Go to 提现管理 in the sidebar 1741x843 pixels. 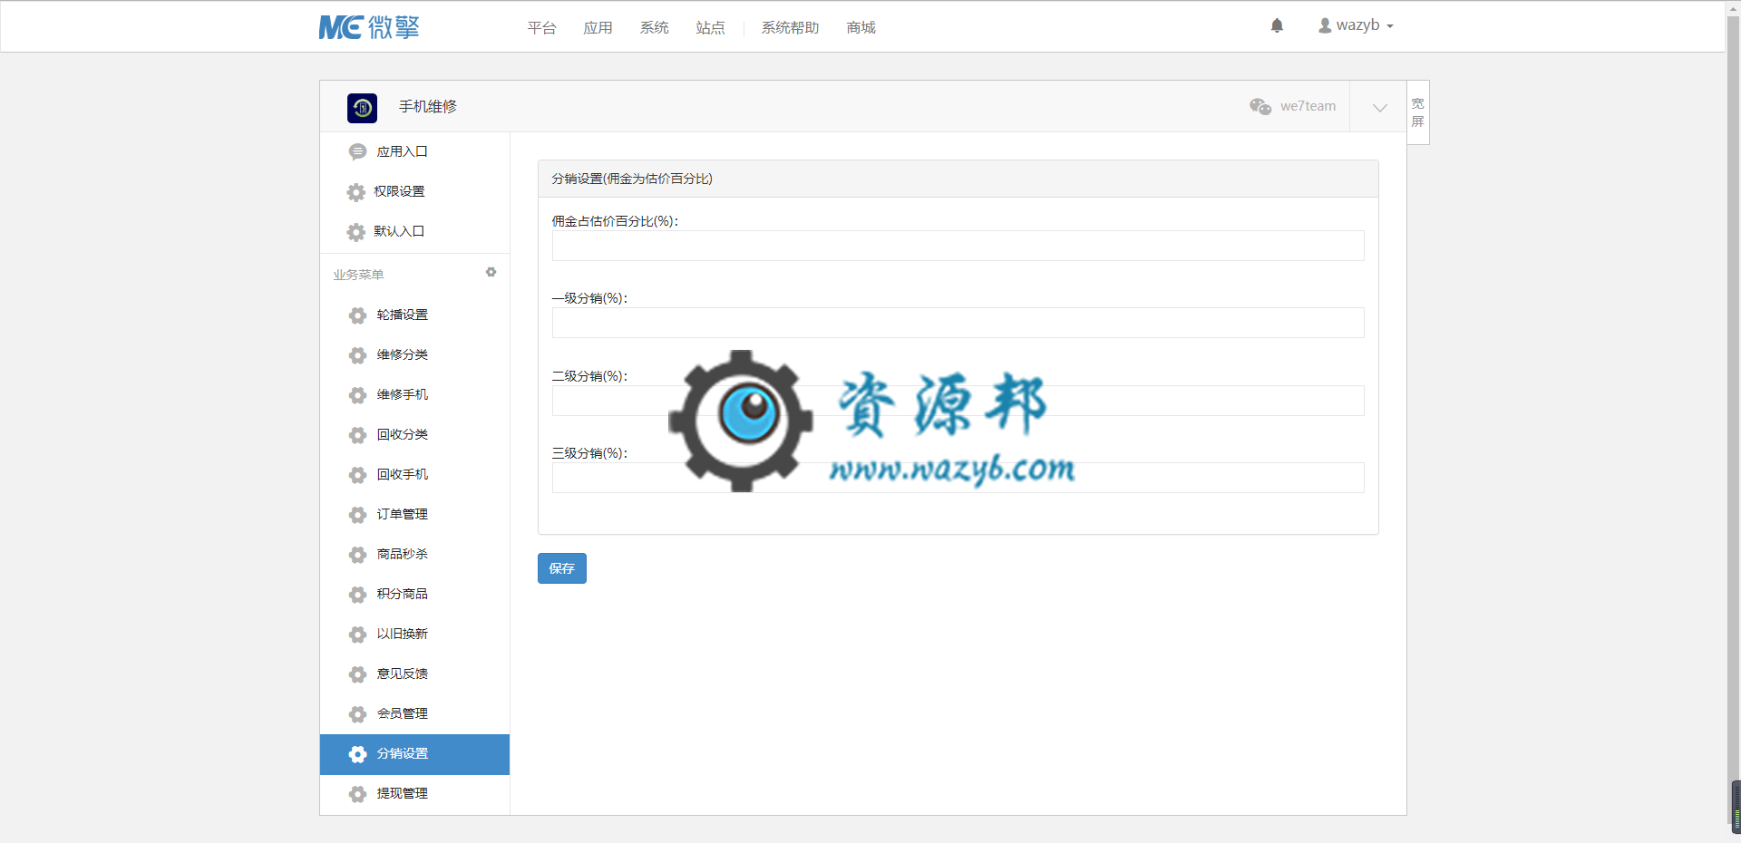(x=414, y=794)
